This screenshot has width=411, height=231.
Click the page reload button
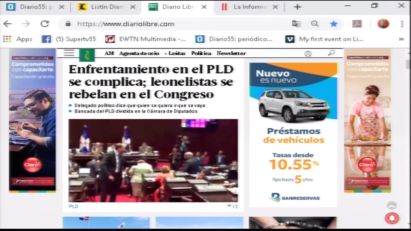pyautogui.click(x=45, y=24)
